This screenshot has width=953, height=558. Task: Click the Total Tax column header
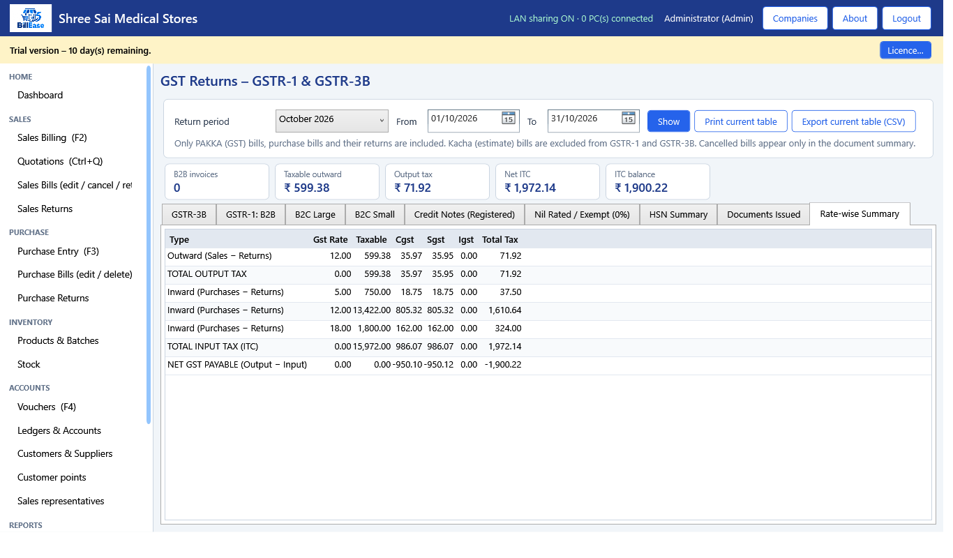click(500, 239)
